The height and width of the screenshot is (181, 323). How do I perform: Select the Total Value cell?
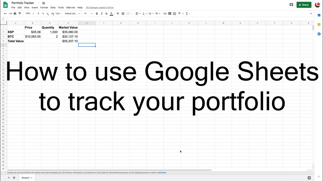[15, 41]
